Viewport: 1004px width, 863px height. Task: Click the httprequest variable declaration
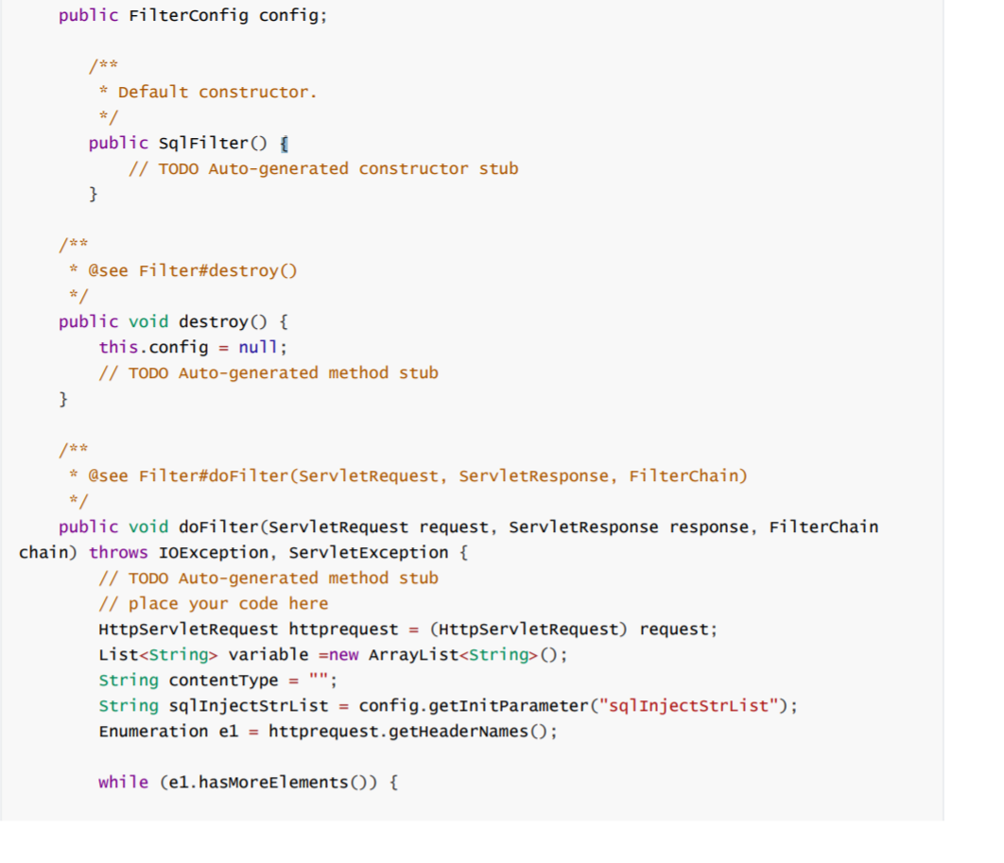(x=407, y=630)
